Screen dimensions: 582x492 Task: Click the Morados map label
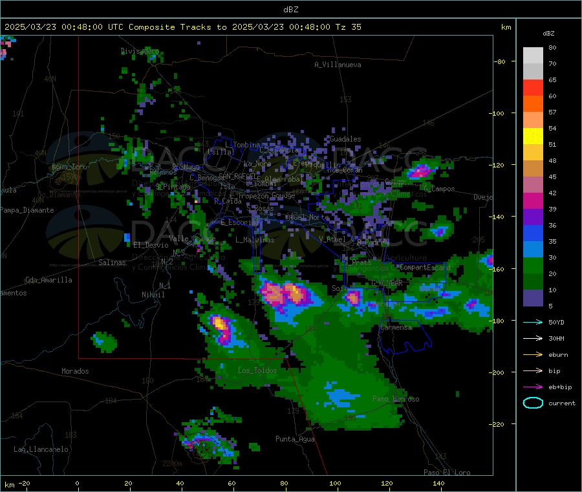coord(75,371)
